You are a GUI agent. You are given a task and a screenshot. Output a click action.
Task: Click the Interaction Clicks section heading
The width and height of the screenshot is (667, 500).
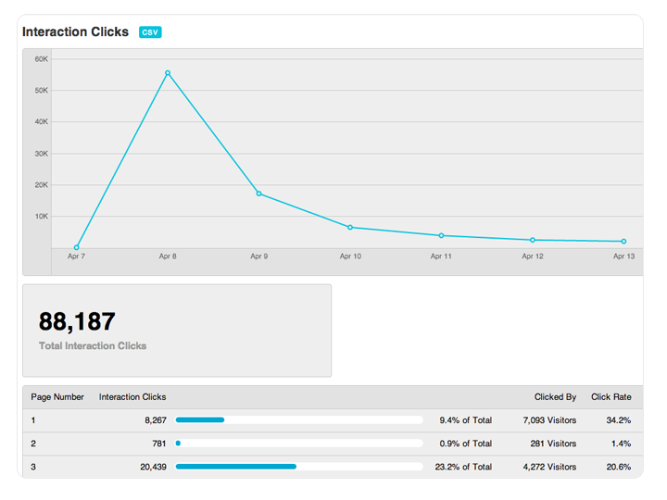pos(75,31)
